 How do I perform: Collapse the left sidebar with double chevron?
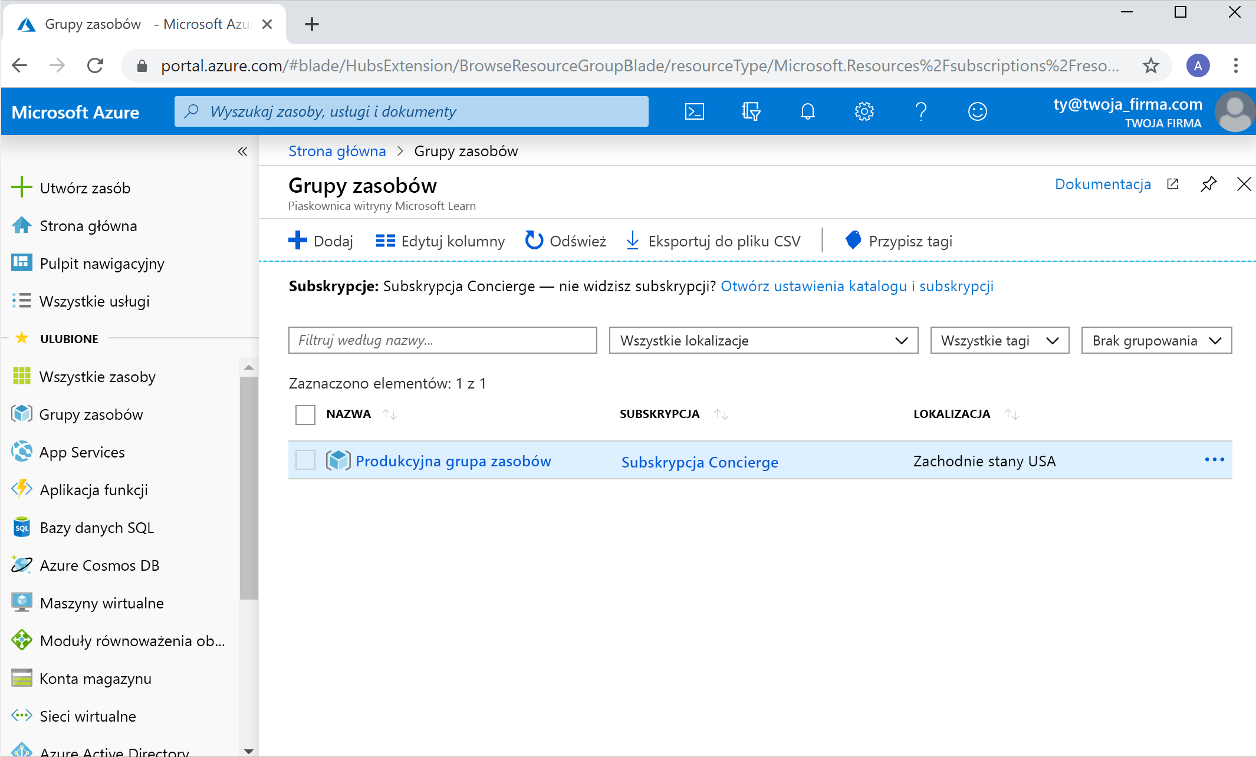pos(242,152)
